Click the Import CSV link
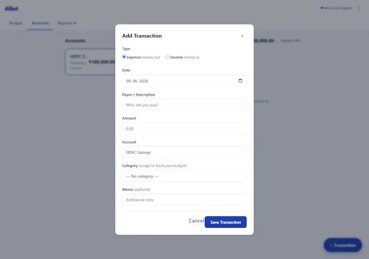 [x=290, y=40]
